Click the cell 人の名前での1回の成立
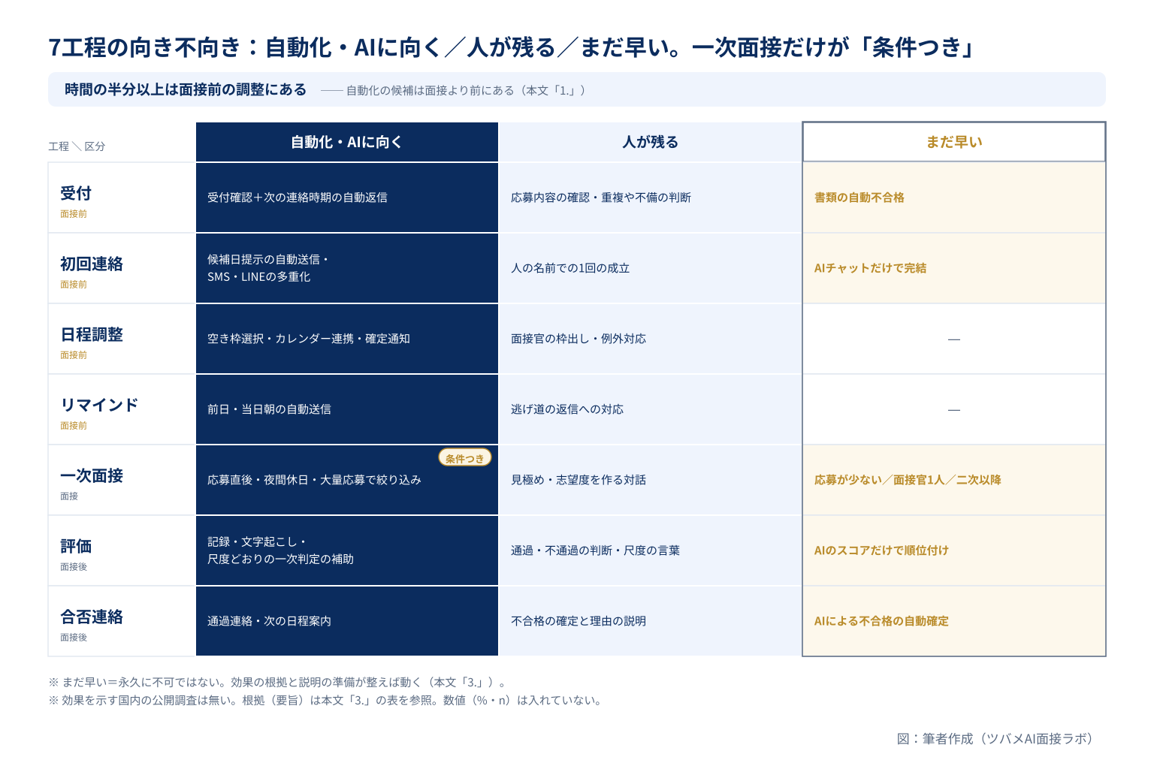This screenshot has width=1154, height=769. pos(651,268)
